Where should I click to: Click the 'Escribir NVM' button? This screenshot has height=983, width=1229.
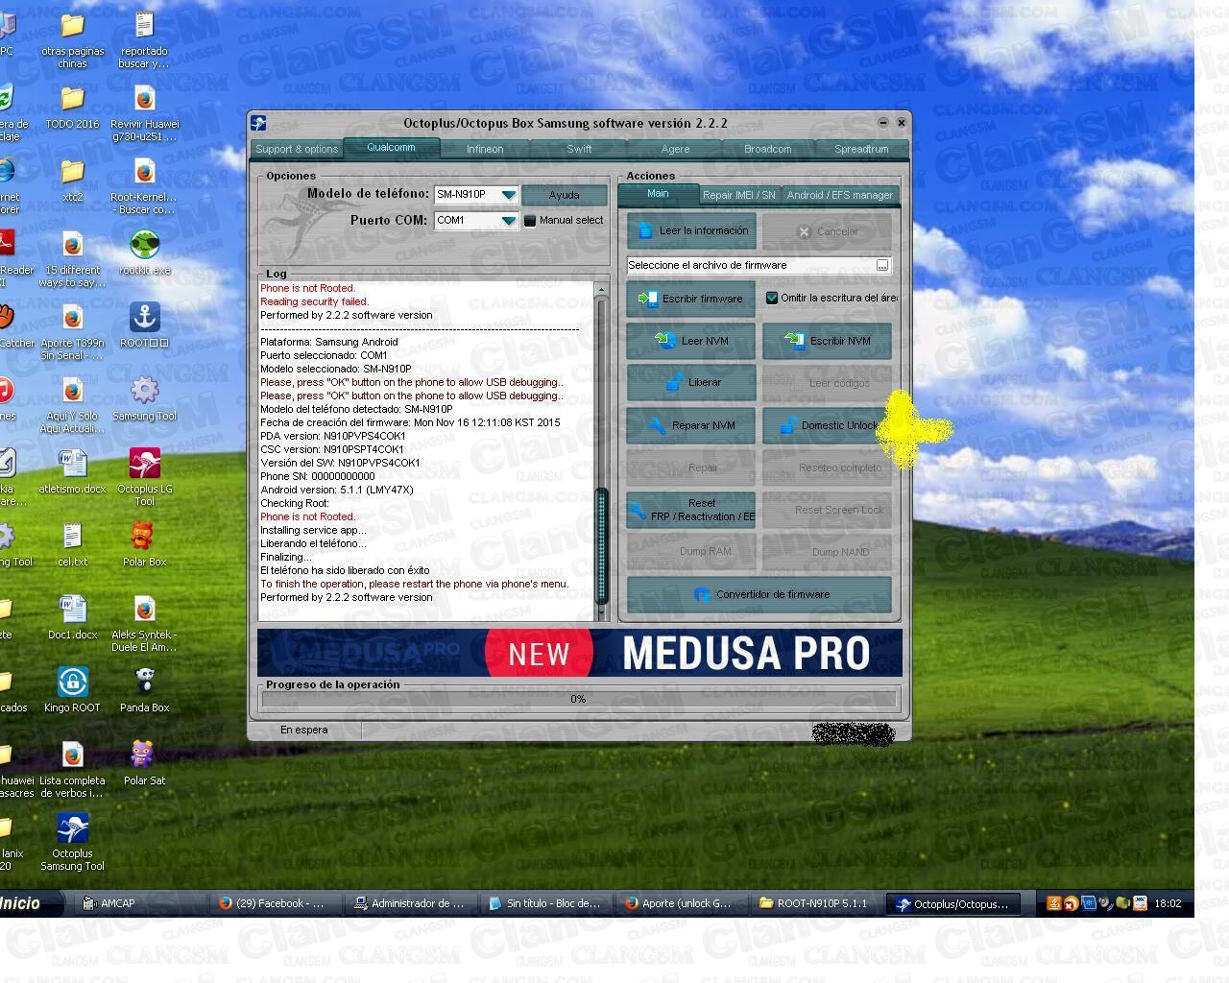[x=827, y=341]
